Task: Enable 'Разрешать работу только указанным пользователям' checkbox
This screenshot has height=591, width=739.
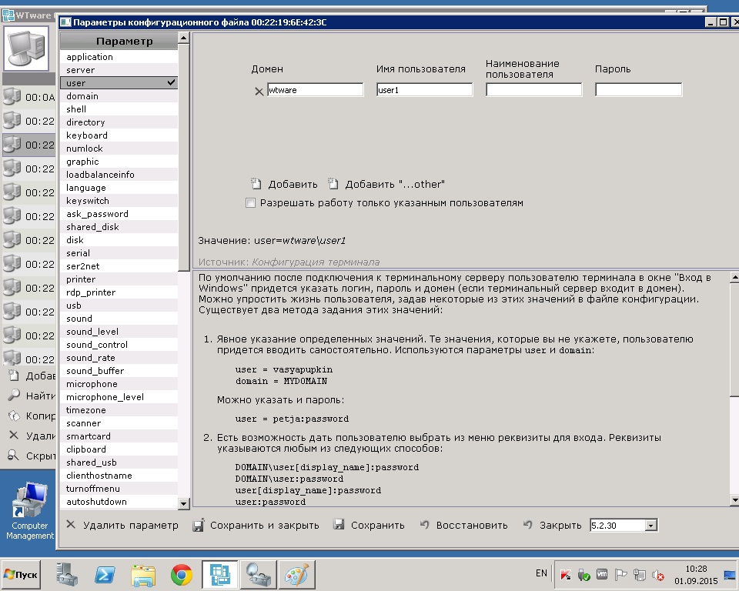Action: [250, 203]
